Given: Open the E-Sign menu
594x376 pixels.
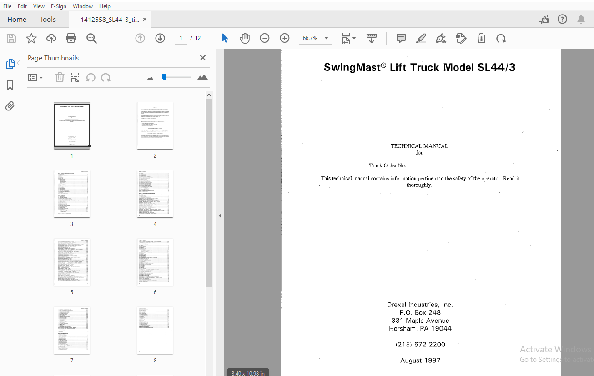Looking at the screenshot, I should tap(59, 6).
